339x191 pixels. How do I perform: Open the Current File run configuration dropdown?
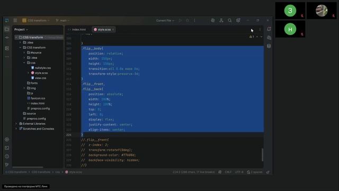pos(165,20)
